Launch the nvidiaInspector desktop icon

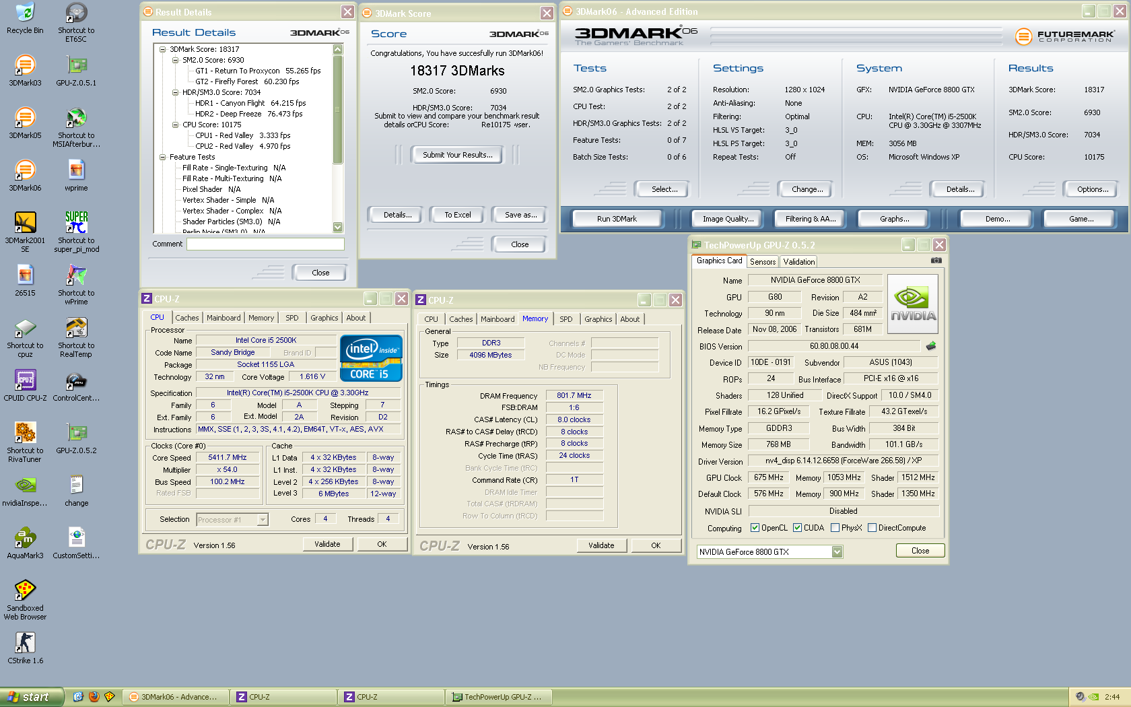coord(25,490)
